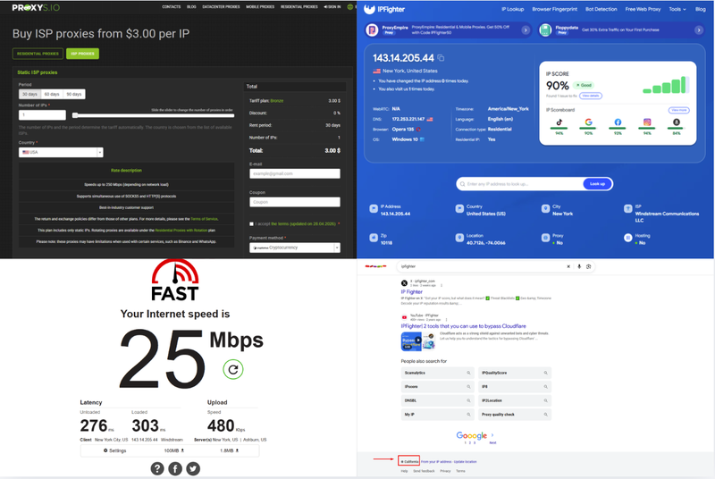The image size is (715, 479).
Task: Switch to ISP Proxies tab button
Action: point(82,54)
